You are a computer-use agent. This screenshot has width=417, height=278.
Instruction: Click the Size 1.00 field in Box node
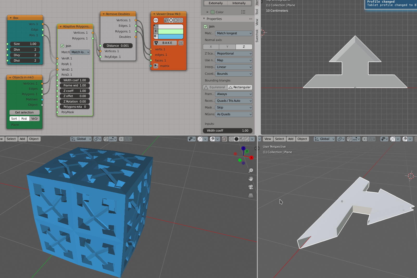point(25,44)
